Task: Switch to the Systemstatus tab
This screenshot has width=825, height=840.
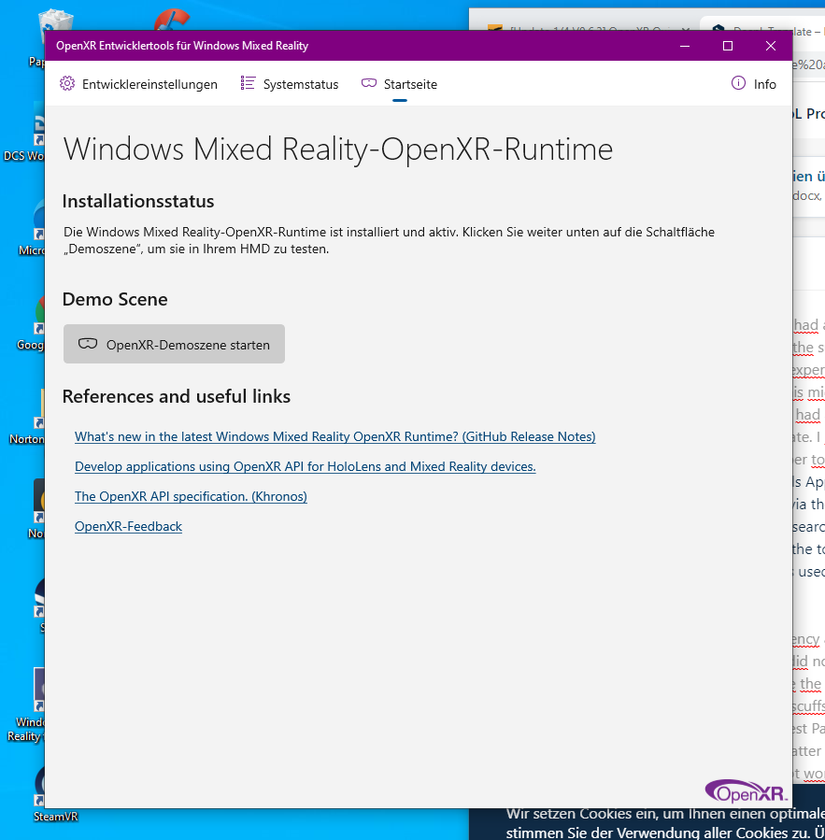Action: click(290, 84)
